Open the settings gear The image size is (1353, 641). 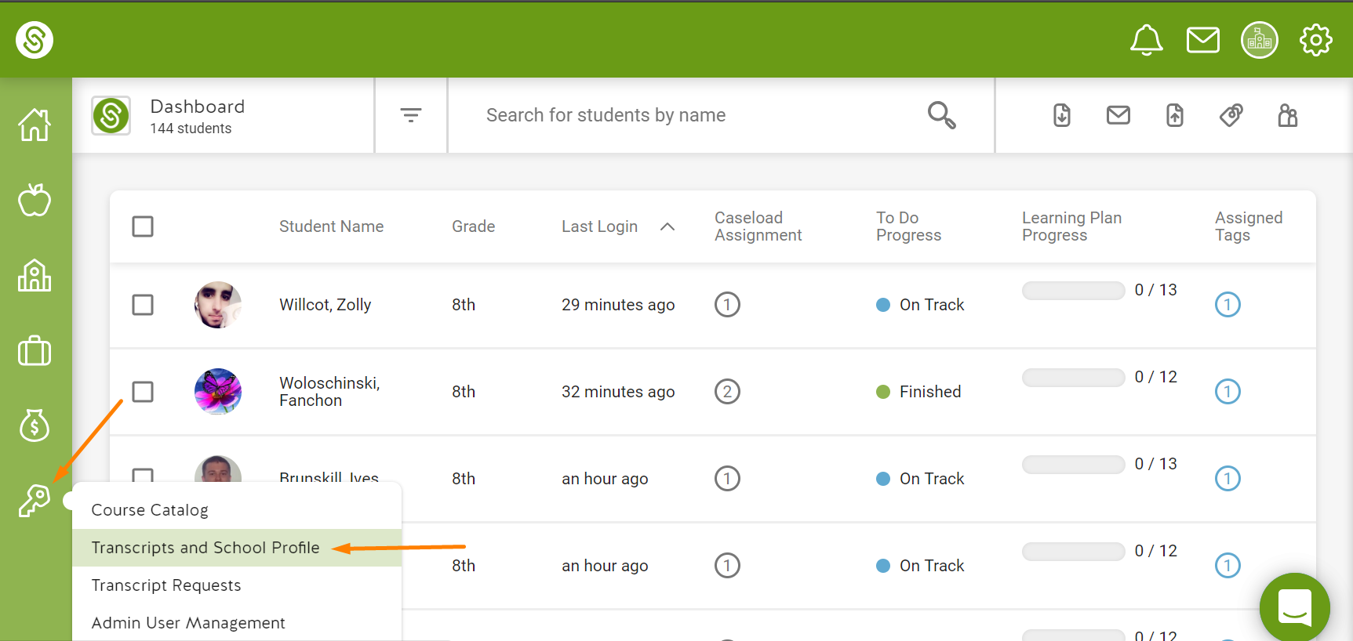click(1315, 40)
